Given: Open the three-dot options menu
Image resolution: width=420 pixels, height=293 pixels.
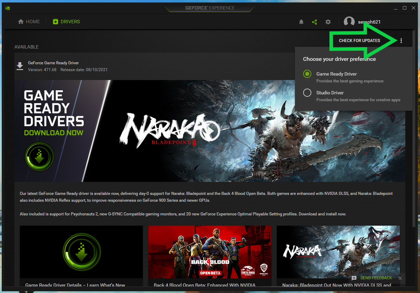Looking at the screenshot, I should click(x=401, y=40).
